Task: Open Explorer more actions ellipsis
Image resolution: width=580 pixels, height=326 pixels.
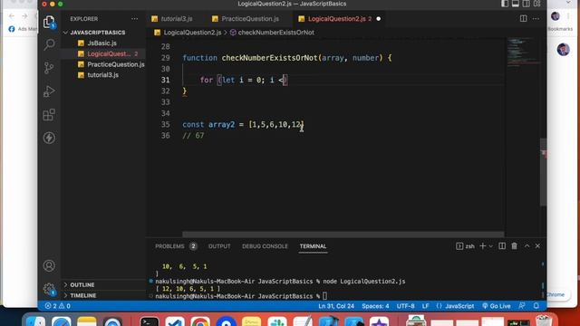Action: click(134, 19)
